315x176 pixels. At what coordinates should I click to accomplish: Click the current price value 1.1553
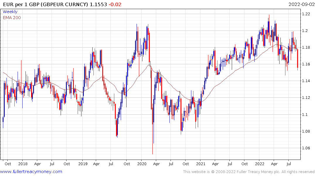(98, 4)
